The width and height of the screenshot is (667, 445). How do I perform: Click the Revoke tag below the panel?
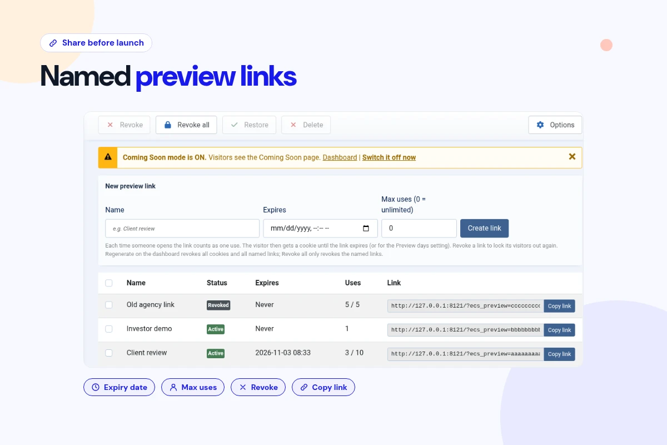coord(258,387)
